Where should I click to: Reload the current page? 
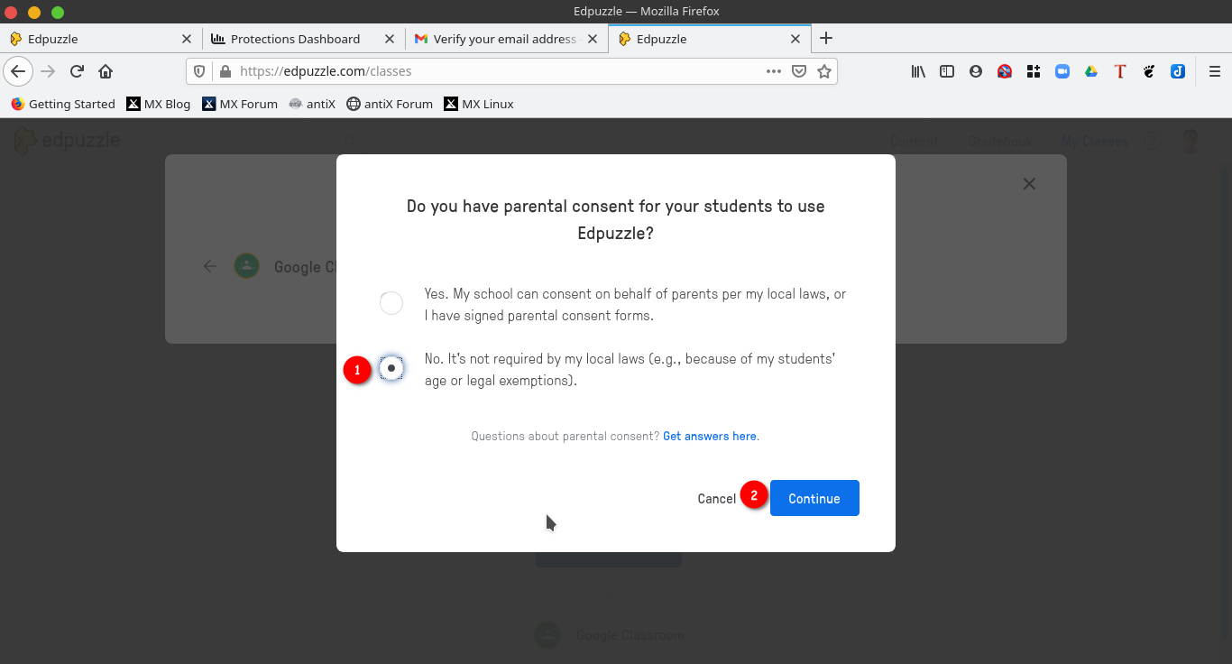coord(77,71)
